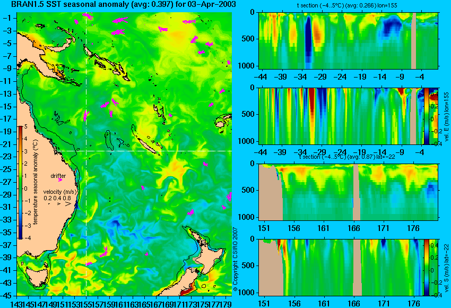Click the largest velocity legend arrow
Image resolution: width=451 pixels, height=308 pixels.
point(68,204)
